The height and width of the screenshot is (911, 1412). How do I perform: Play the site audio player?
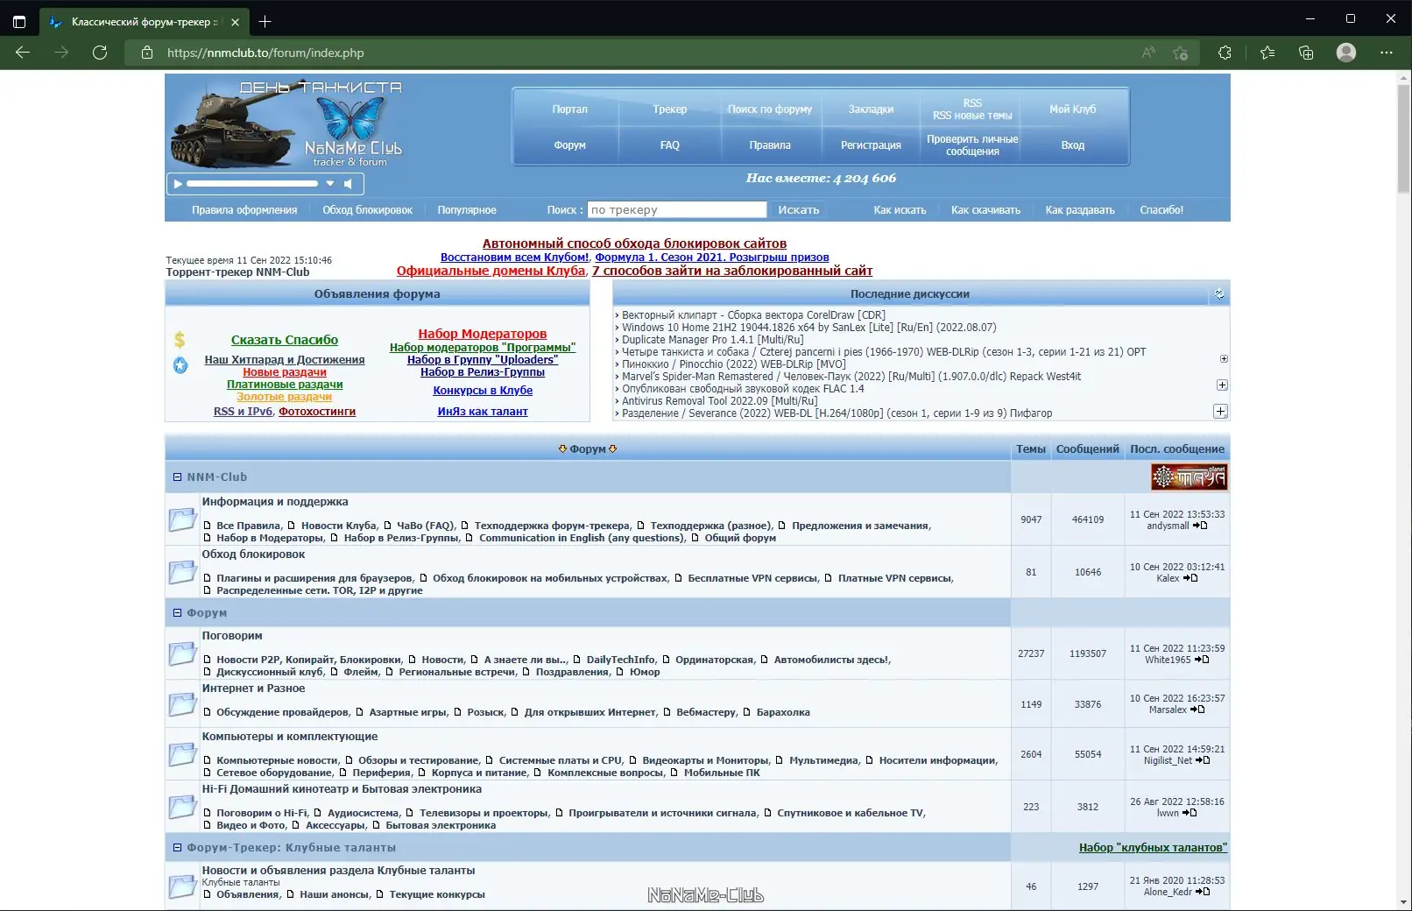click(x=178, y=184)
